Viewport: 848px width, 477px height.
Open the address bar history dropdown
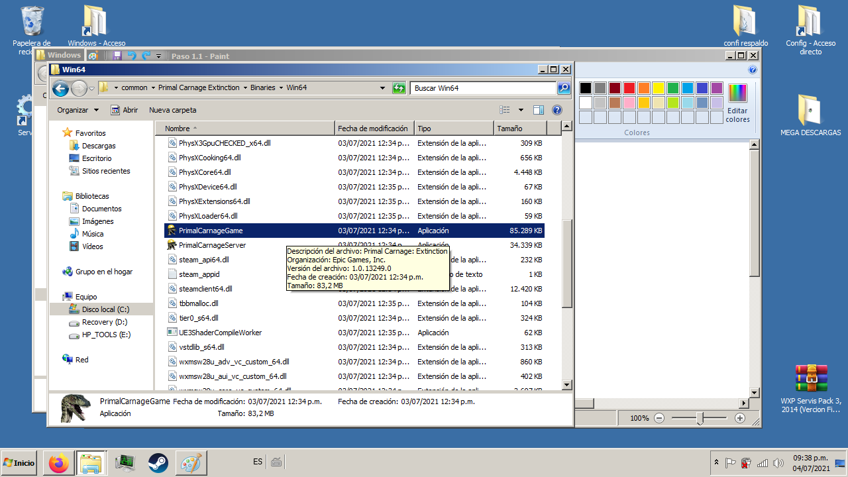point(383,87)
